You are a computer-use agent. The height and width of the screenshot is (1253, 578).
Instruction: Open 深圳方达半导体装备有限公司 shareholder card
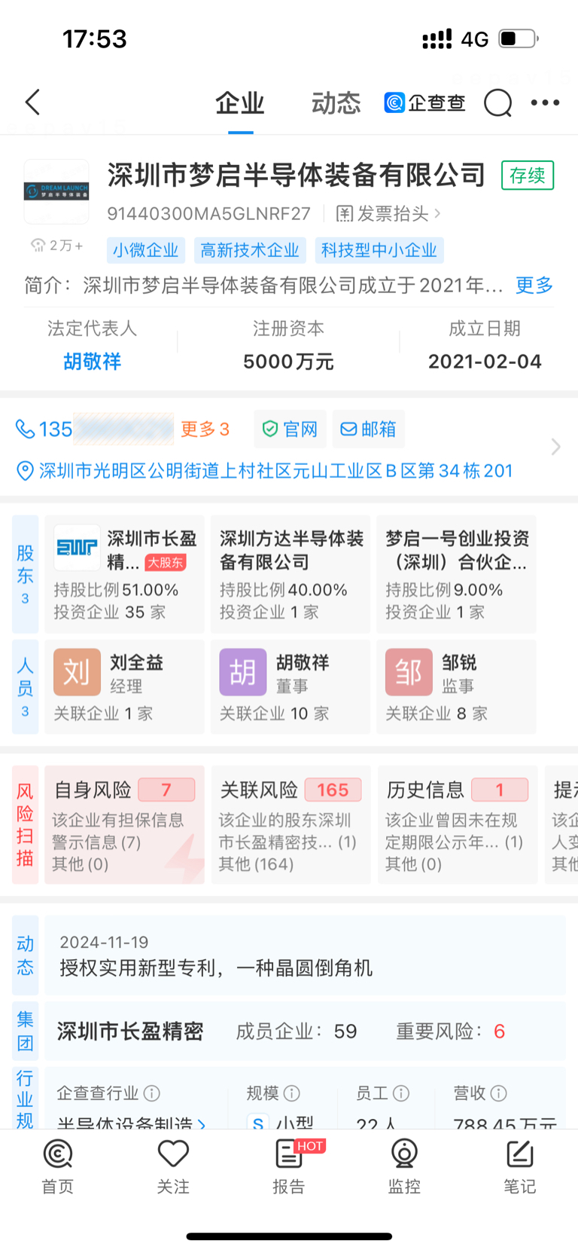291,574
